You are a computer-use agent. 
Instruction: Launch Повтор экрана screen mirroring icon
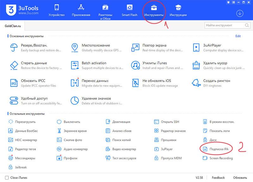135,48
